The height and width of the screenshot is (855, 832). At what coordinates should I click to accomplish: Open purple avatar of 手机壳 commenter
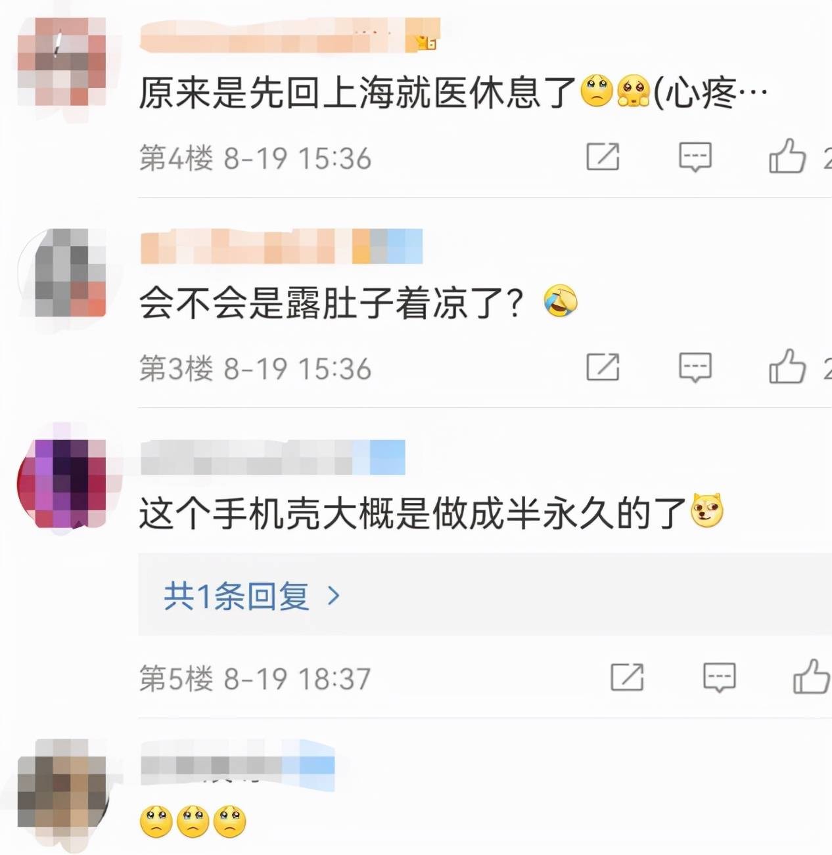click(61, 483)
